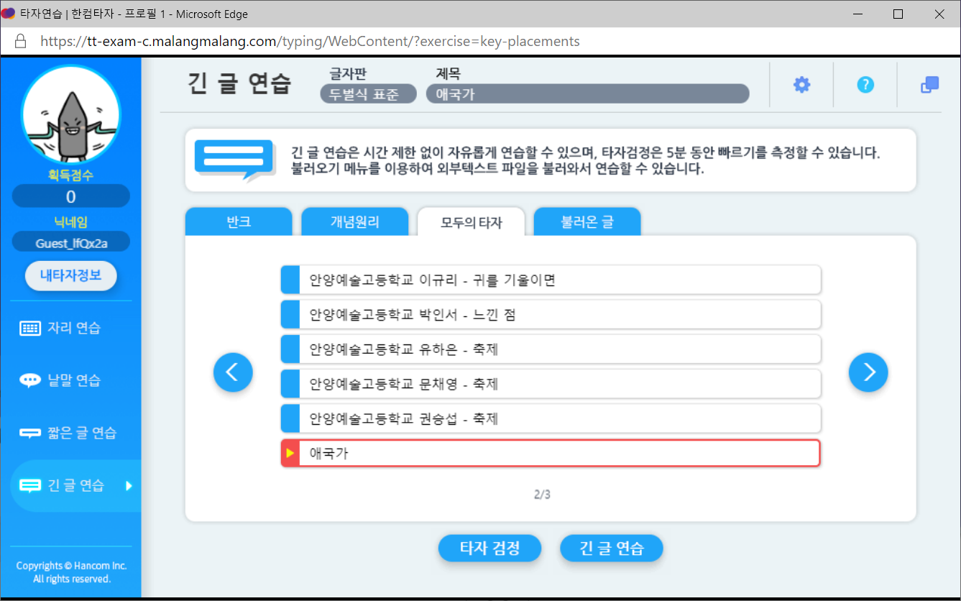Select the 애국가 list row
The width and height of the screenshot is (961, 601).
pyautogui.click(x=551, y=453)
